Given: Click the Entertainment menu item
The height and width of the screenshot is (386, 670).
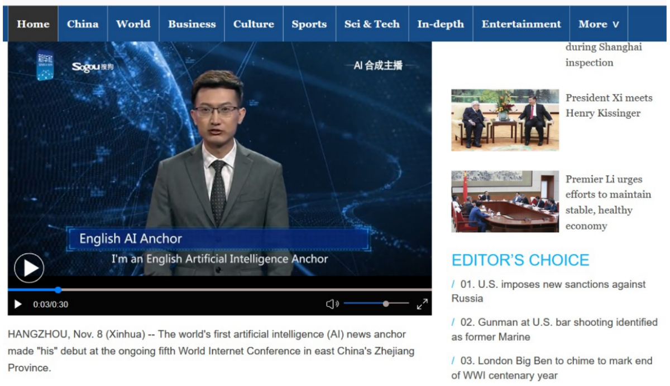Looking at the screenshot, I should 521,24.
